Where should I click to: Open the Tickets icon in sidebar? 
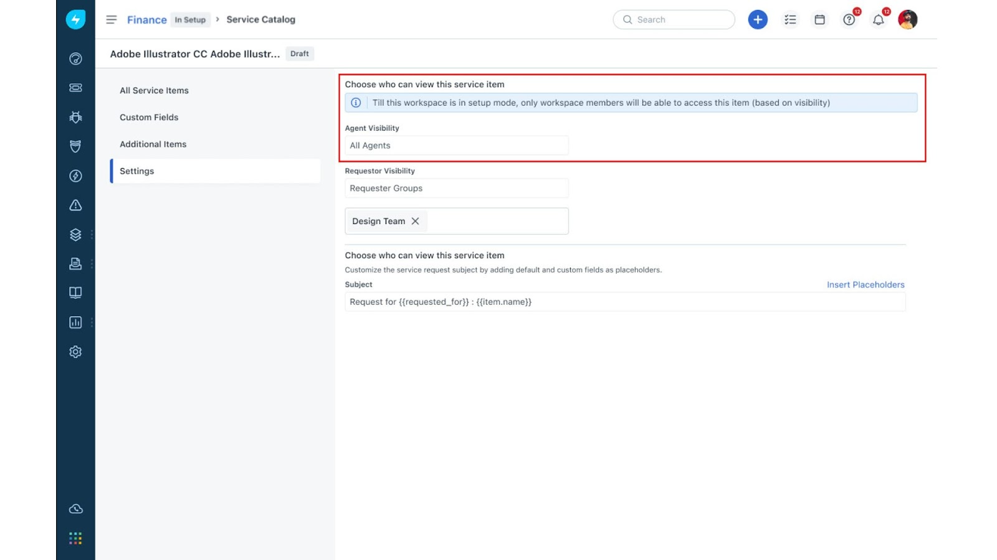[75, 88]
